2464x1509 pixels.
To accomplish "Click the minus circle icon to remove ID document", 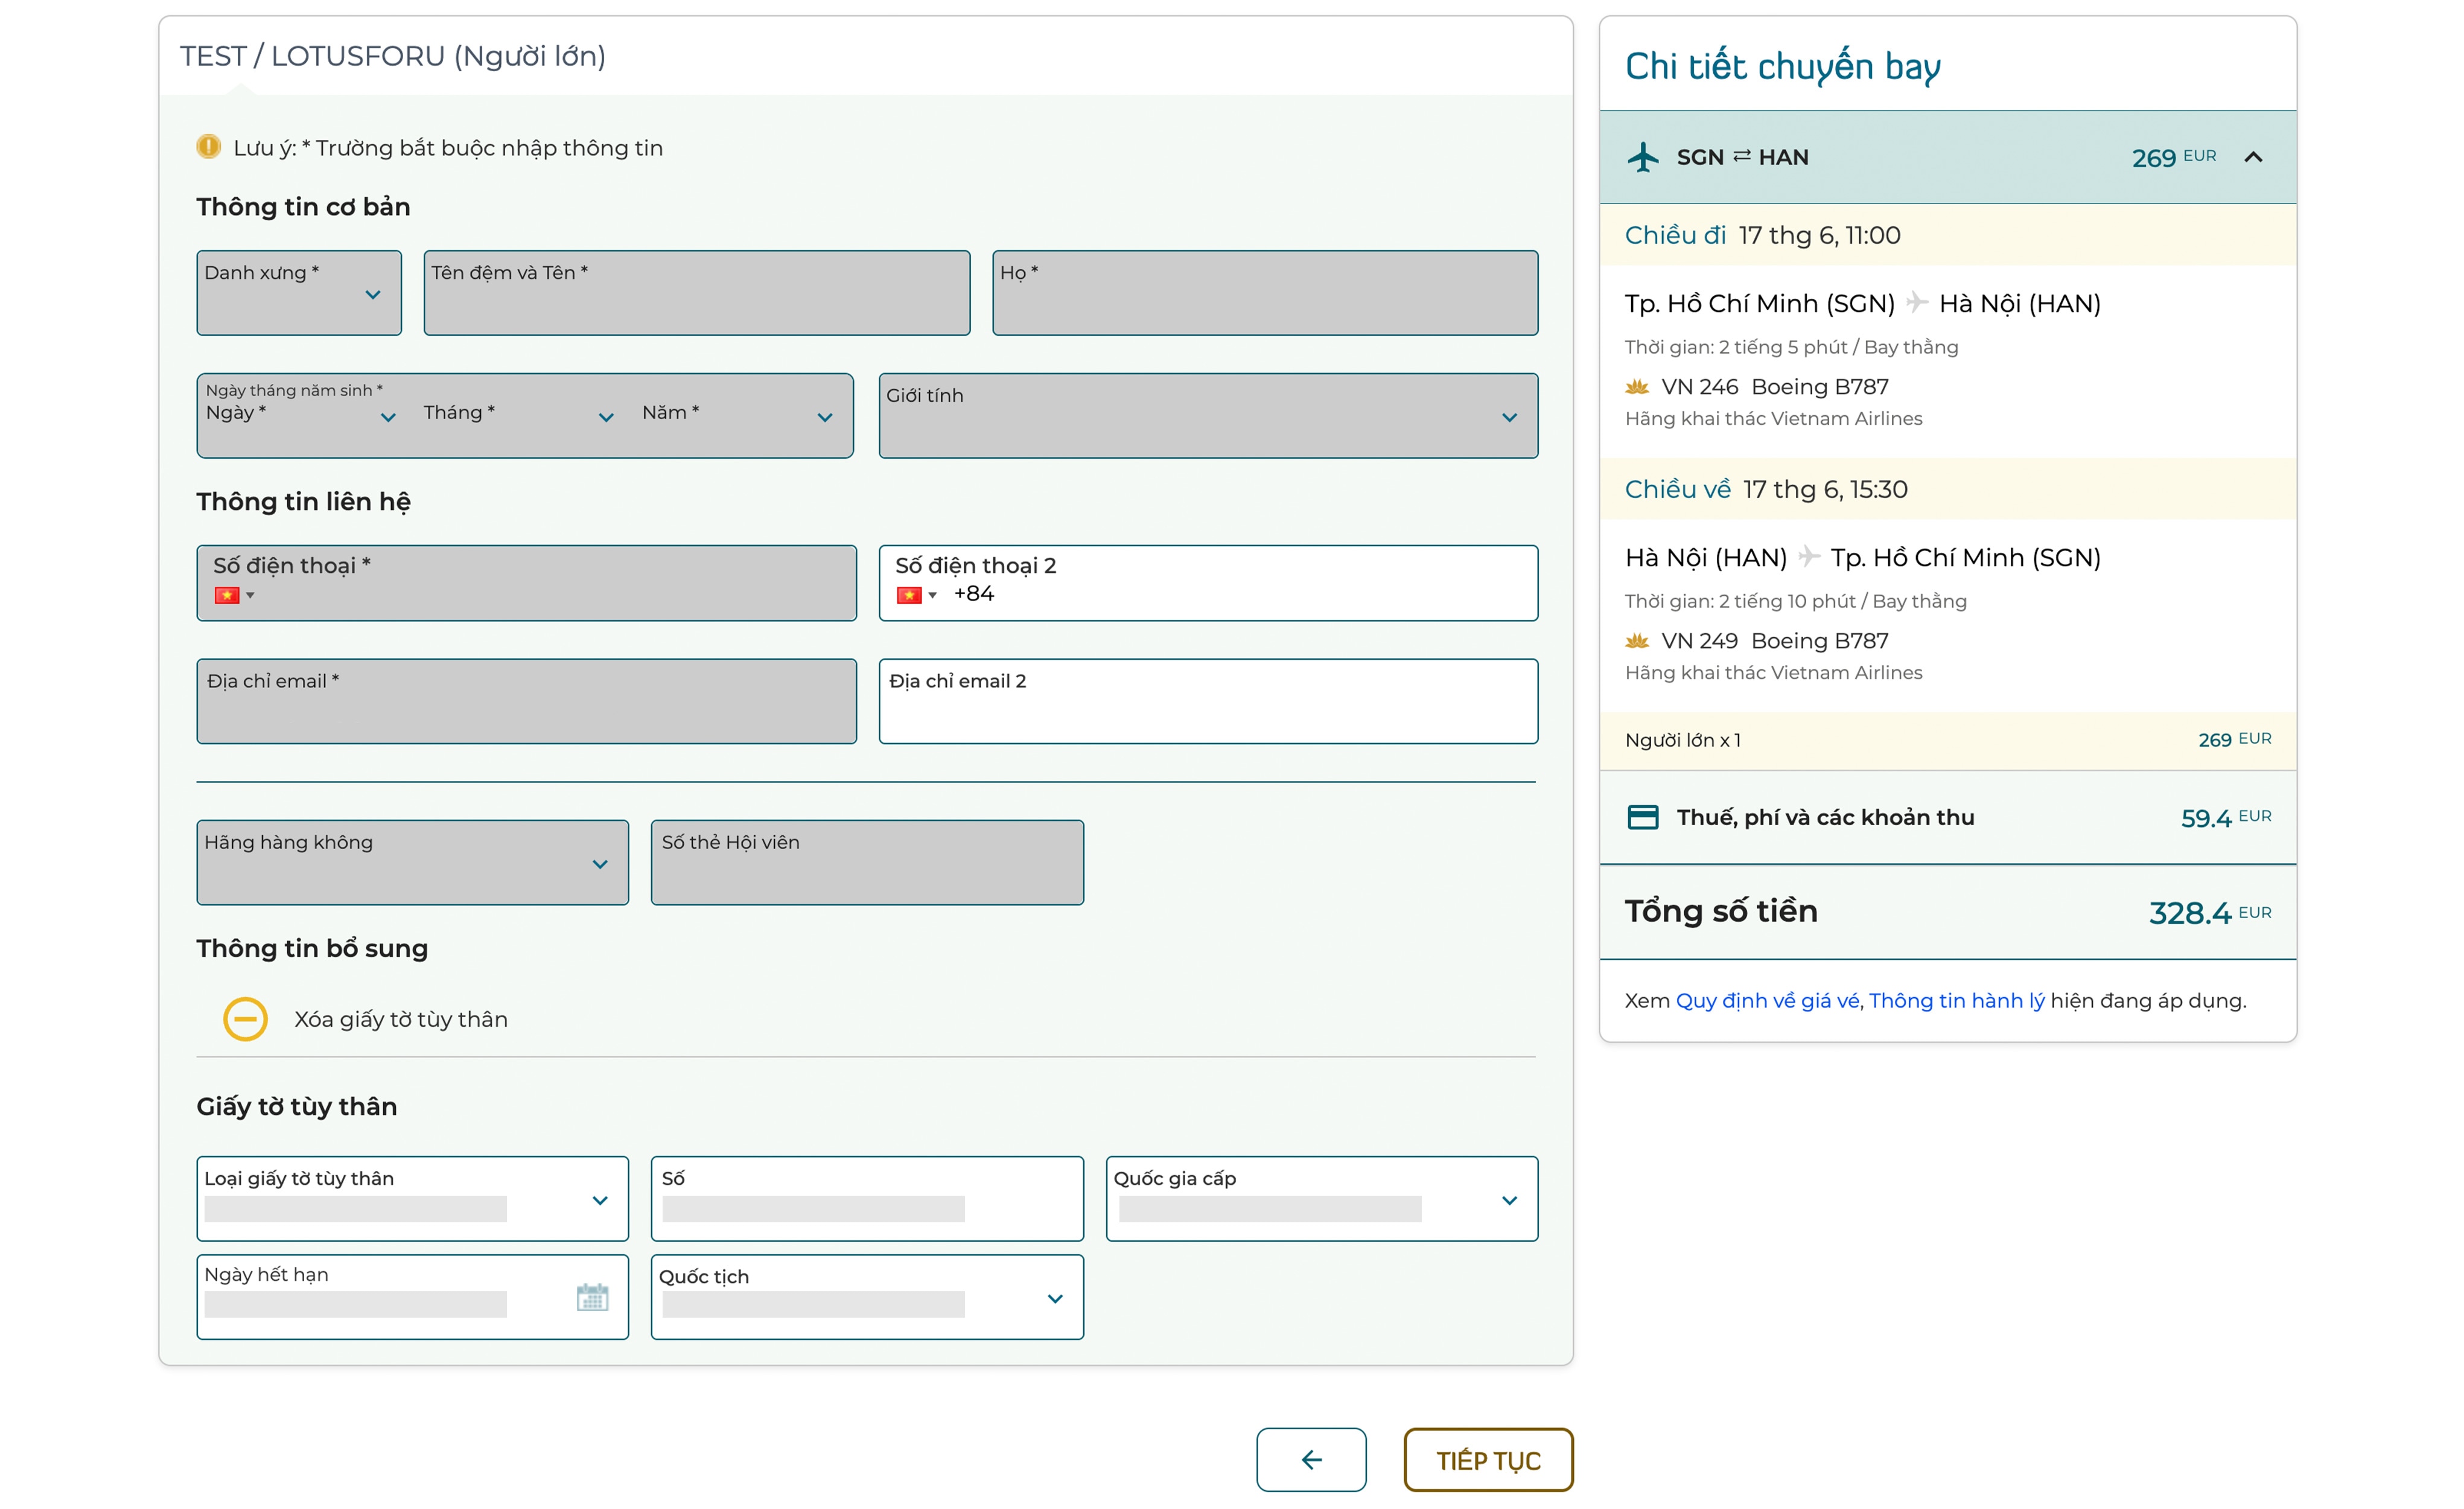I will point(245,1019).
